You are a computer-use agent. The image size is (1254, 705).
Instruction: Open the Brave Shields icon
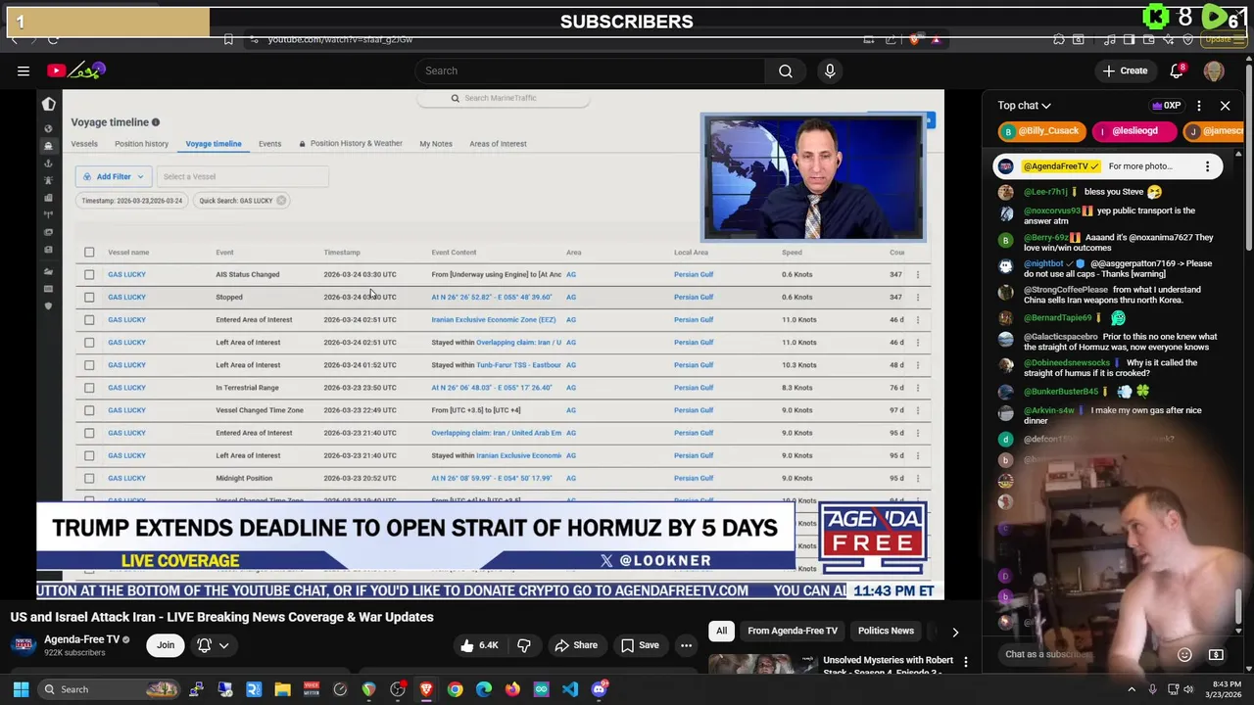pos(914,39)
